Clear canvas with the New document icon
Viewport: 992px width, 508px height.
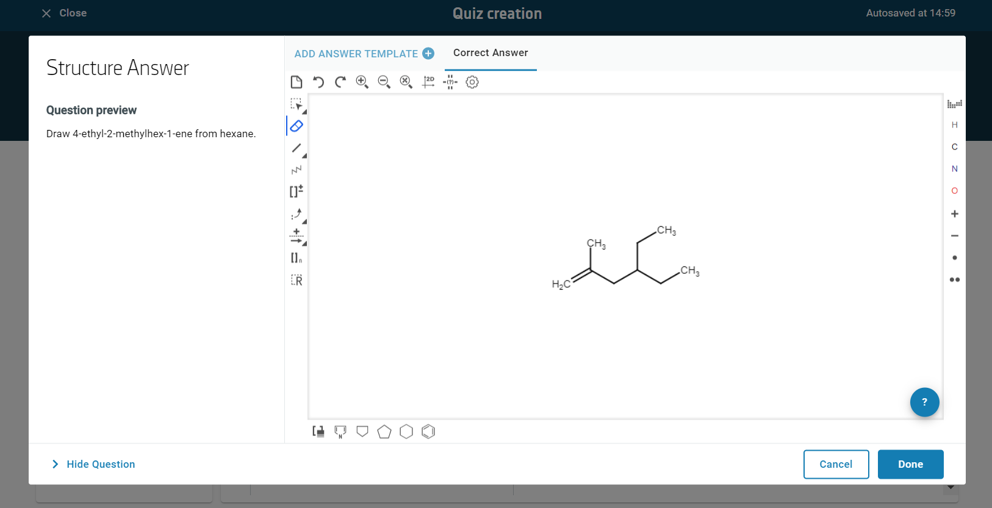(x=297, y=82)
